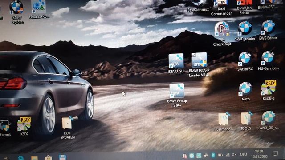Launch ISTA D GUI
The image size is (285, 160).
click(176, 64)
